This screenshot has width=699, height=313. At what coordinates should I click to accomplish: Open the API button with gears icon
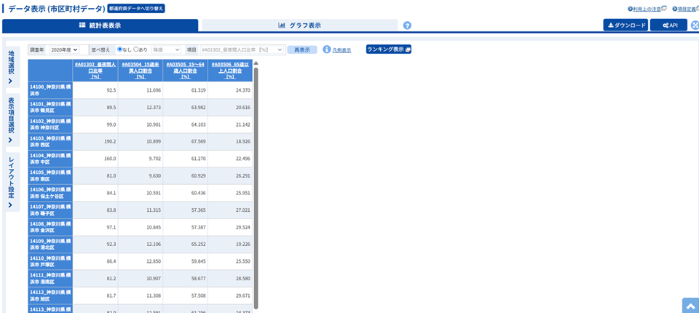669,25
